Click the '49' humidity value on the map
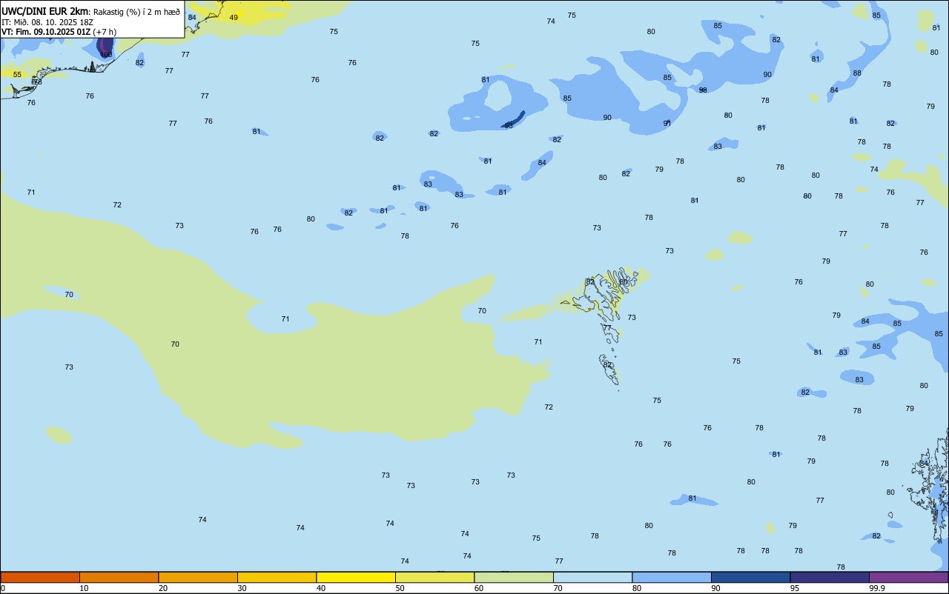Image resolution: width=949 pixels, height=594 pixels. (234, 17)
